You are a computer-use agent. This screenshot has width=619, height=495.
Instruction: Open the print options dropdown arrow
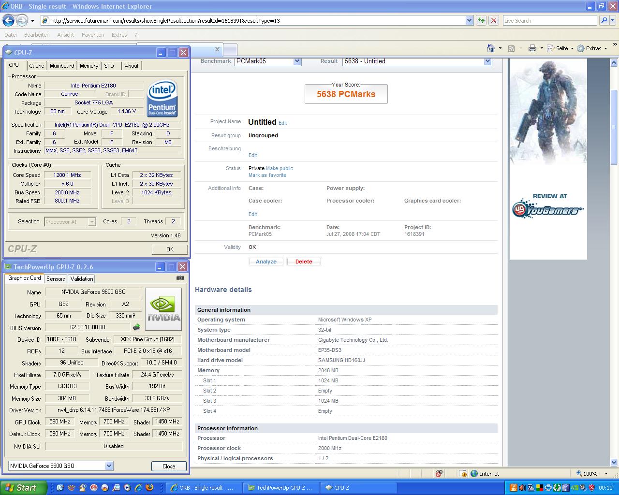pos(542,48)
